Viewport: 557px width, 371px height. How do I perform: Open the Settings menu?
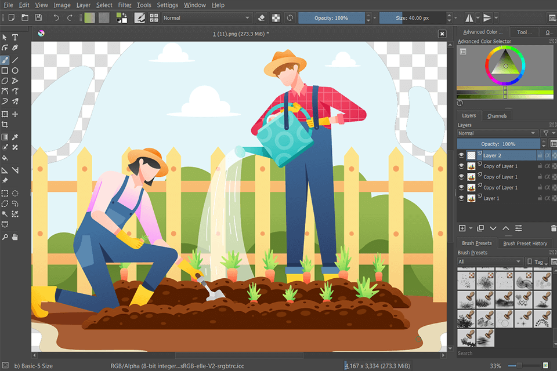[x=167, y=5]
